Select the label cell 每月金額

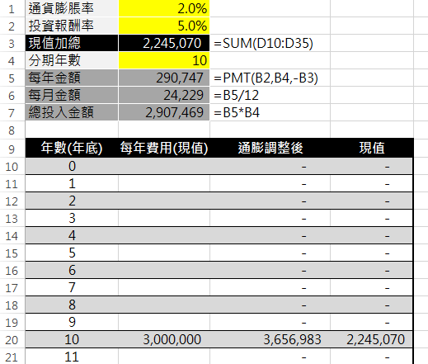click(72, 95)
